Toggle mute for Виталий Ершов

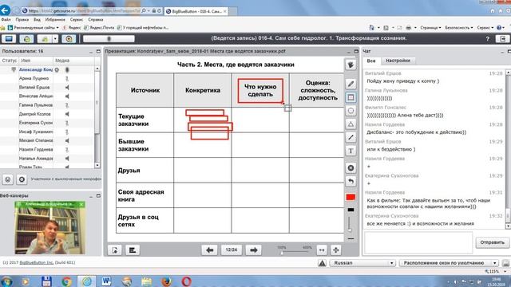(x=67, y=87)
